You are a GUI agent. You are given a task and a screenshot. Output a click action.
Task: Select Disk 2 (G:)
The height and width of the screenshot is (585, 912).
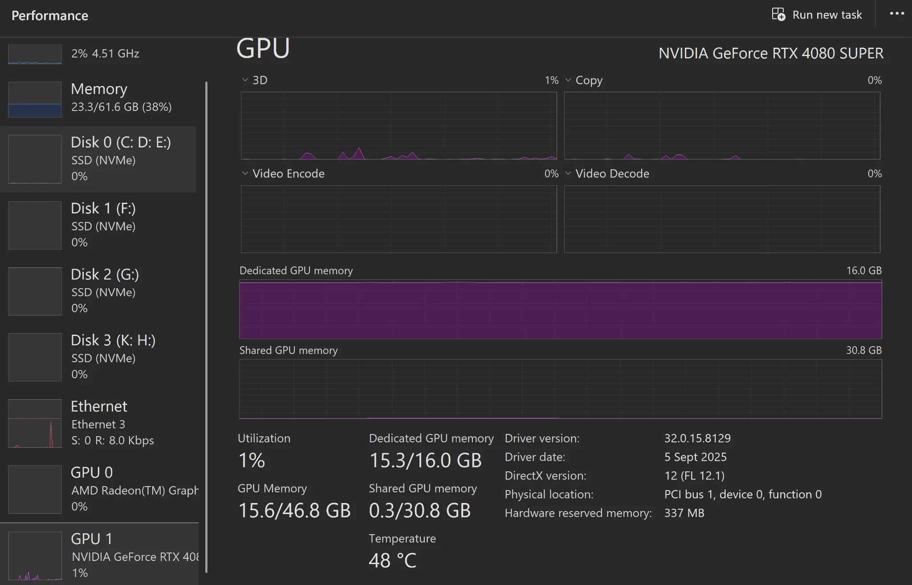[111, 290]
